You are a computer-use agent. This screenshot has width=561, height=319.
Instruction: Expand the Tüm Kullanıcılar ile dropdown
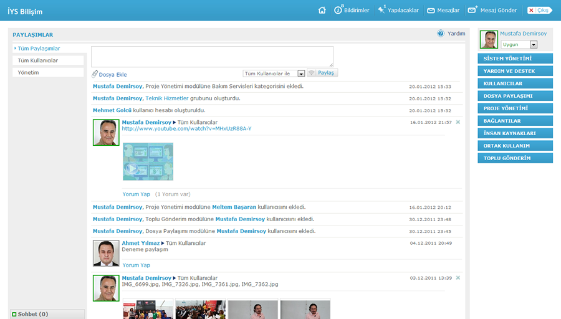(301, 74)
